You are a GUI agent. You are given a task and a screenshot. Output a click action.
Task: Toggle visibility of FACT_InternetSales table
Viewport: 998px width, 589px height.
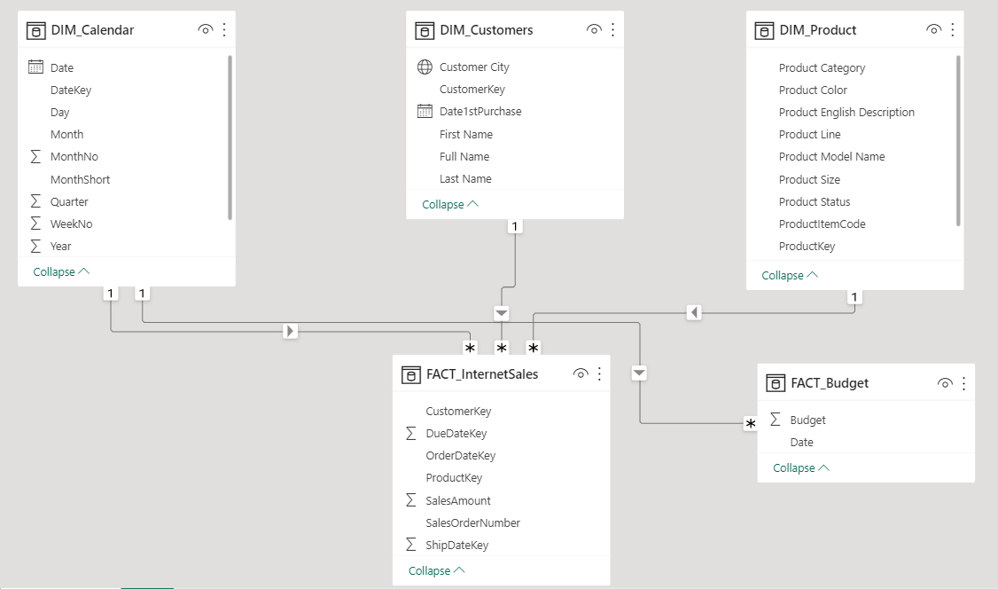[581, 373]
